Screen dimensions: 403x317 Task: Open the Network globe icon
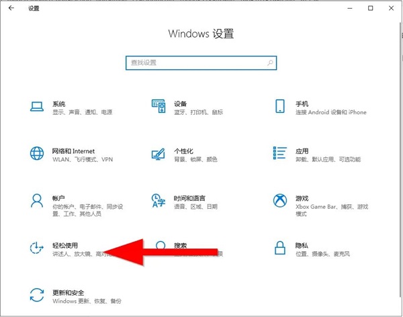pyautogui.click(x=37, y=153)
